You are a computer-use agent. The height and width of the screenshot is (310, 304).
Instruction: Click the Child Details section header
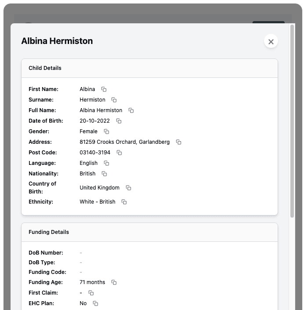(x=45, y=68)
